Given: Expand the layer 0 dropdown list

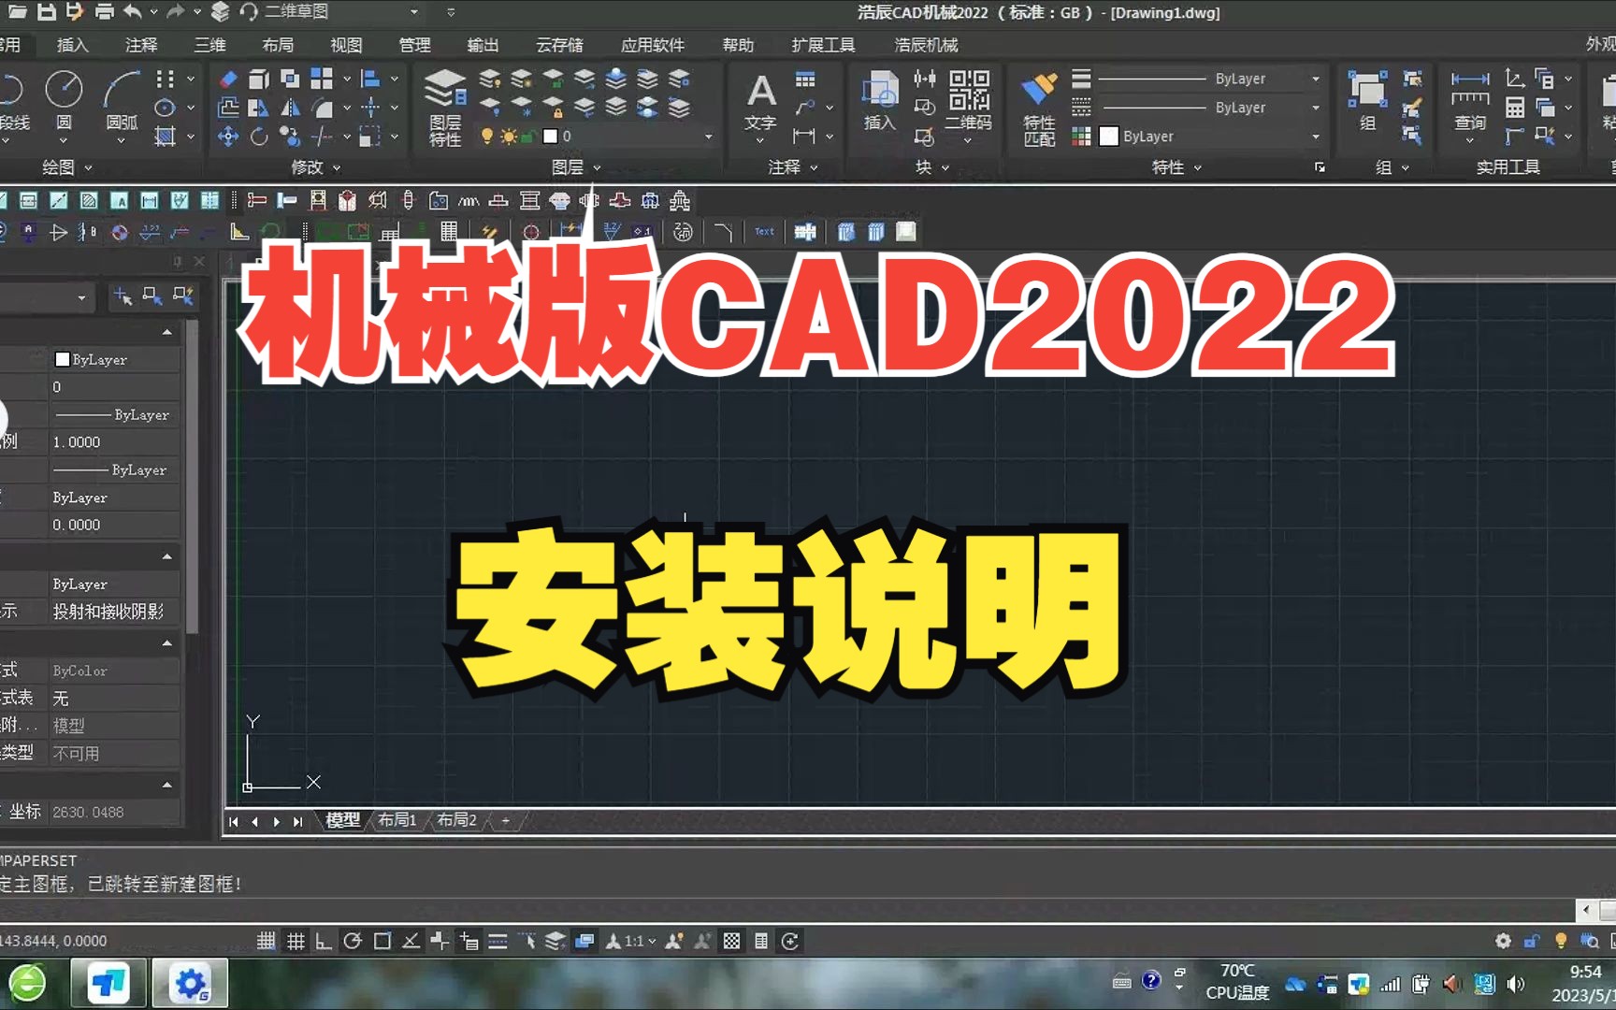Looking at the screenshot, I should 708,137.
